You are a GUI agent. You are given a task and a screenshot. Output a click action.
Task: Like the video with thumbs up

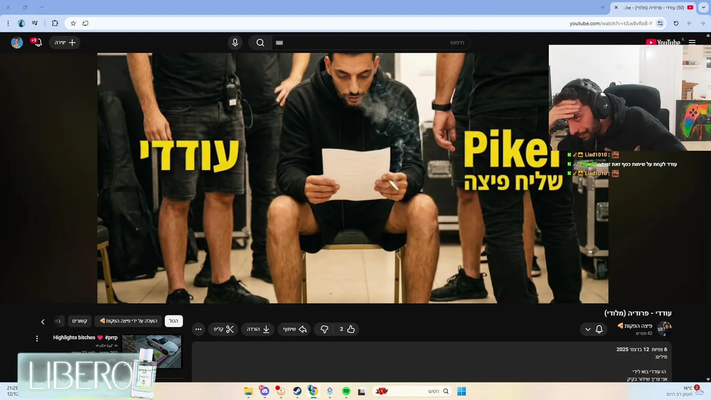(346, 329)
